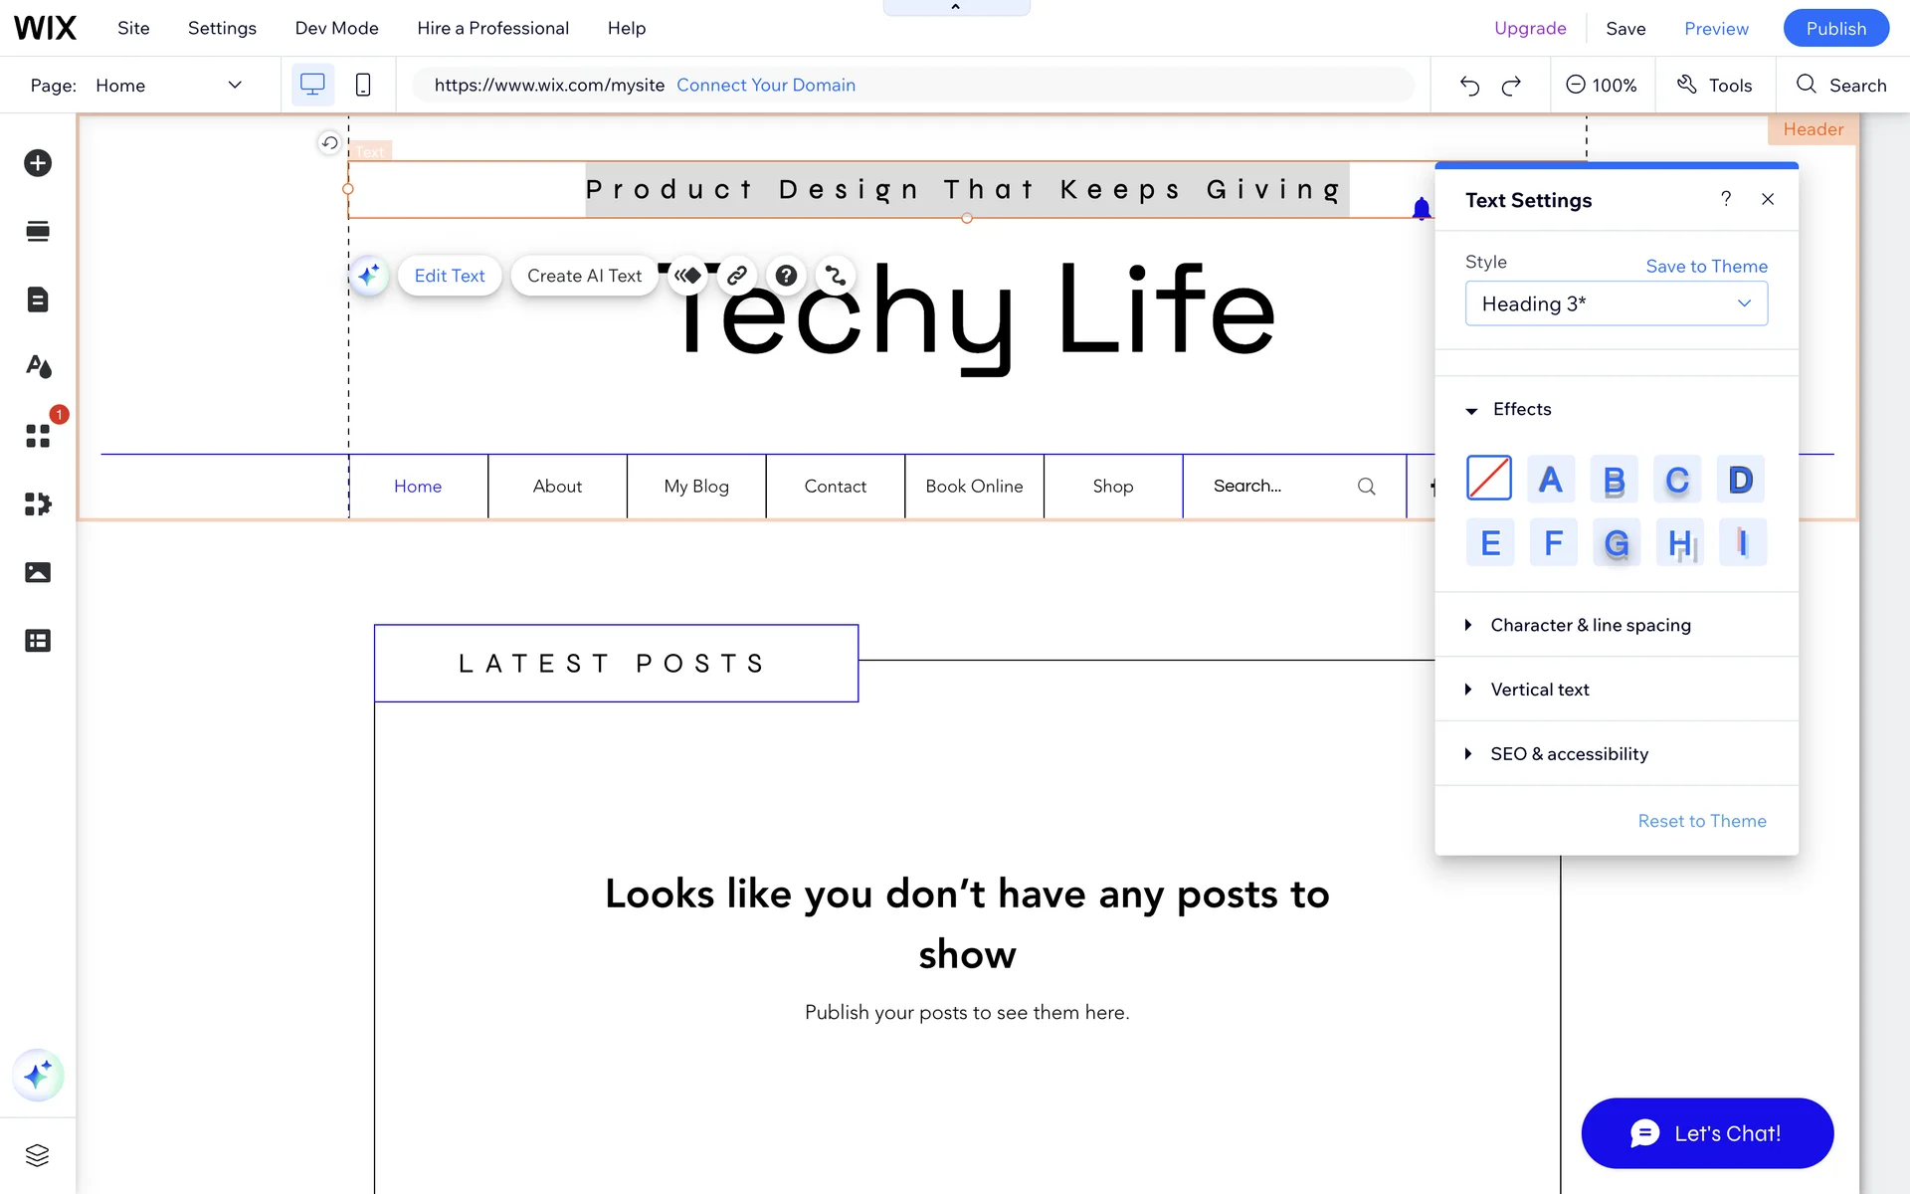
Task: Click the link icon in text toolbar
Action: [x=737, y=276]
